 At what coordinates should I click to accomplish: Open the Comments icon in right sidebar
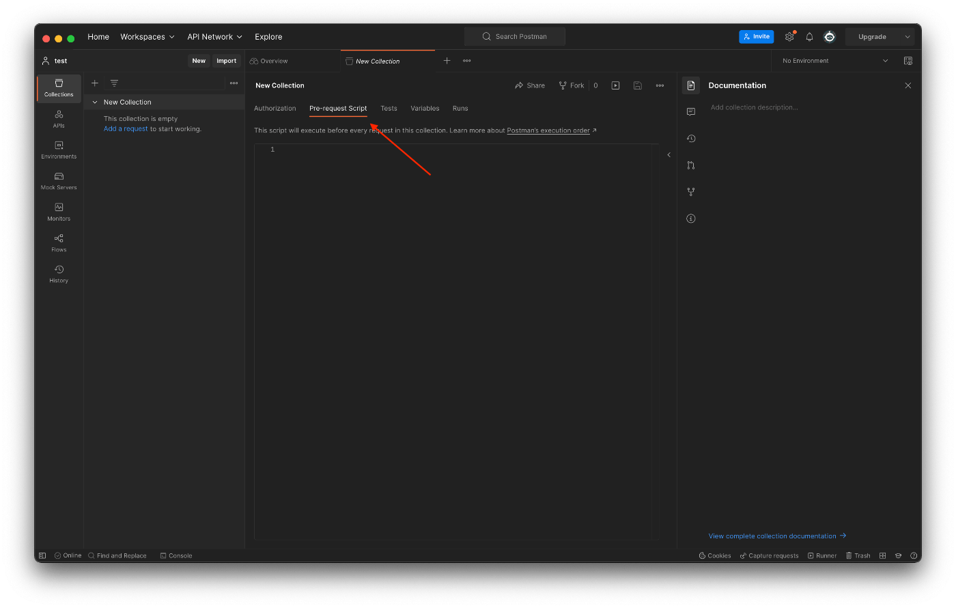[x=691, y=112]
